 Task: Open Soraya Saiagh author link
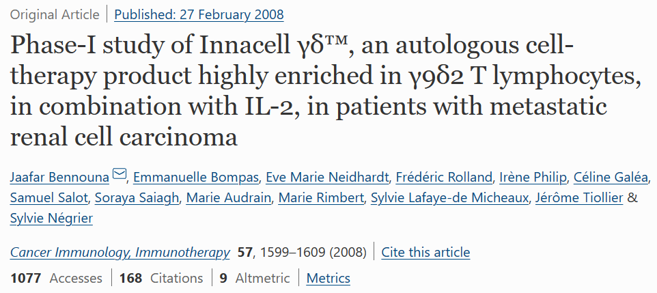137,197
